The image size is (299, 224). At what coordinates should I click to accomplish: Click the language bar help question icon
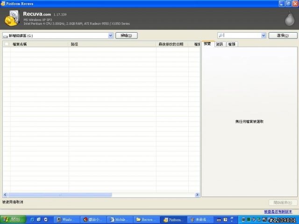point(225,220)
